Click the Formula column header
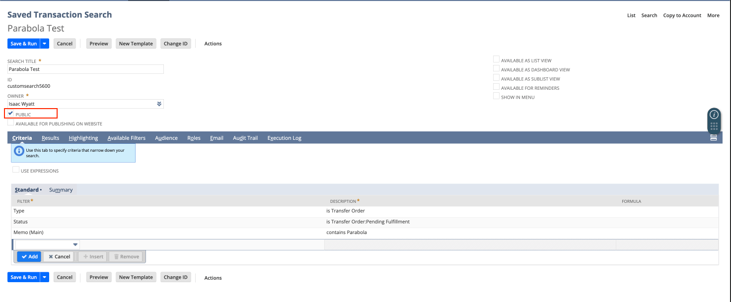 631,201
